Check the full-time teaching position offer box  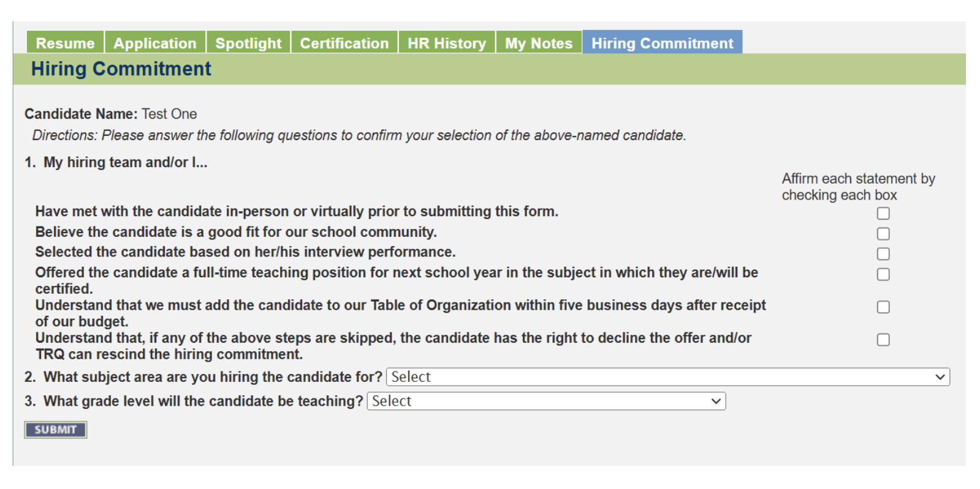pyautogui.click(x=883, y=274)
